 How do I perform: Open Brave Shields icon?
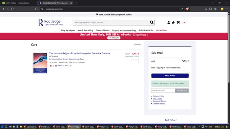coord(187,9)
